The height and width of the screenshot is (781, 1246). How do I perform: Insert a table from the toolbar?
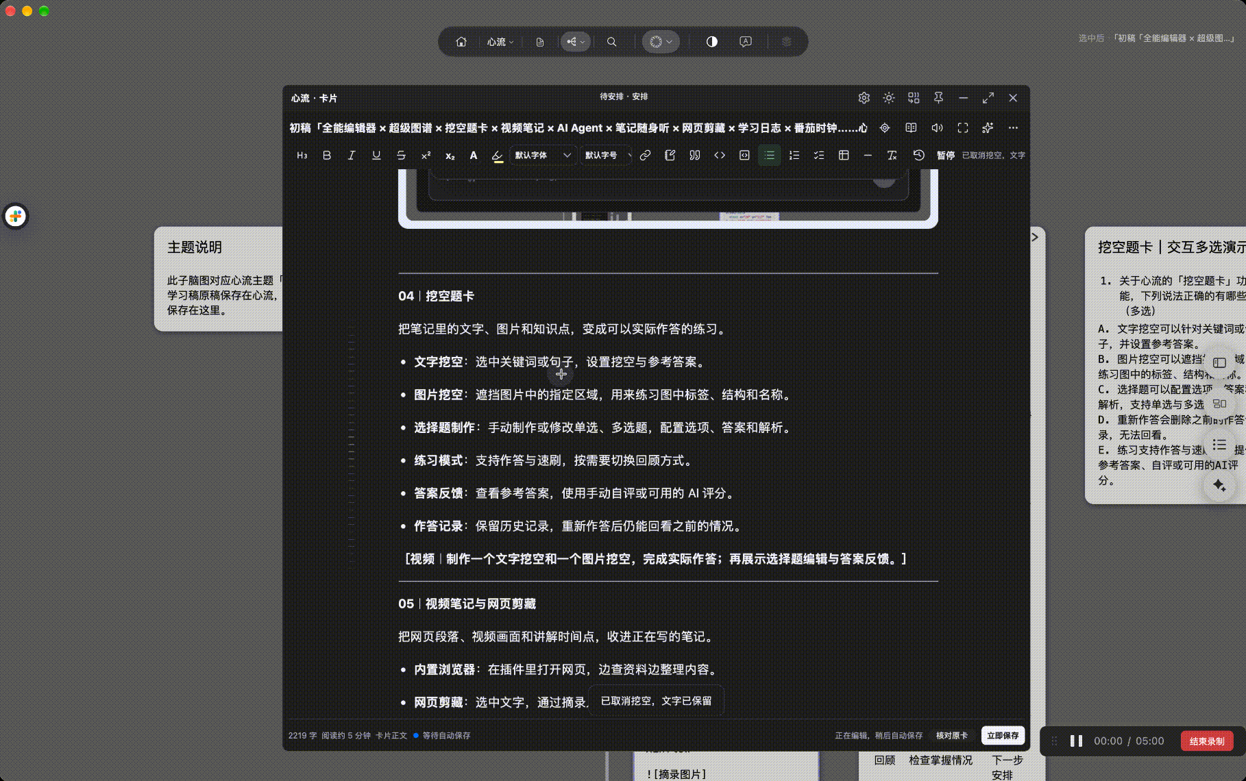[x=844, y=156]
